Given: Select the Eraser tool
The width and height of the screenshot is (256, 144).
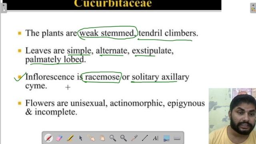Looking at the screenshot, I should tap(59, 138).
